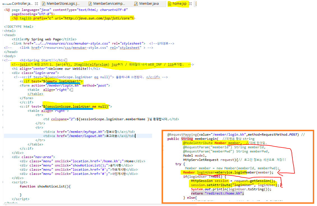Click the <title>My Spring web Page line

pyautogui.click(x=44, y=39)
